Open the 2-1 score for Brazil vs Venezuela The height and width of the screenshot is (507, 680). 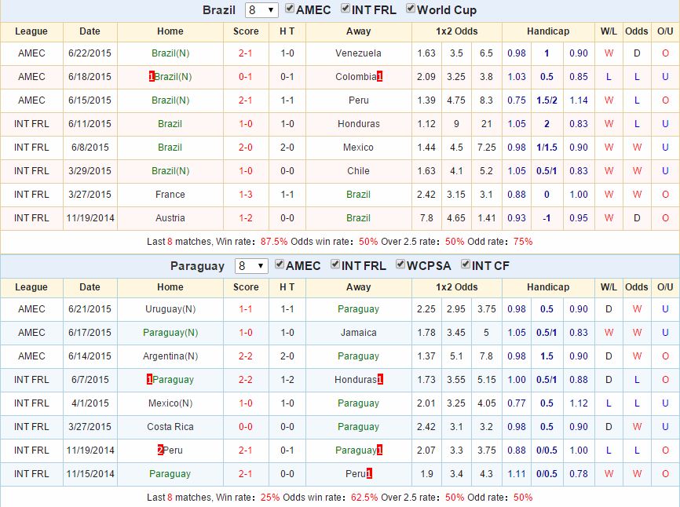pos(246,53)
